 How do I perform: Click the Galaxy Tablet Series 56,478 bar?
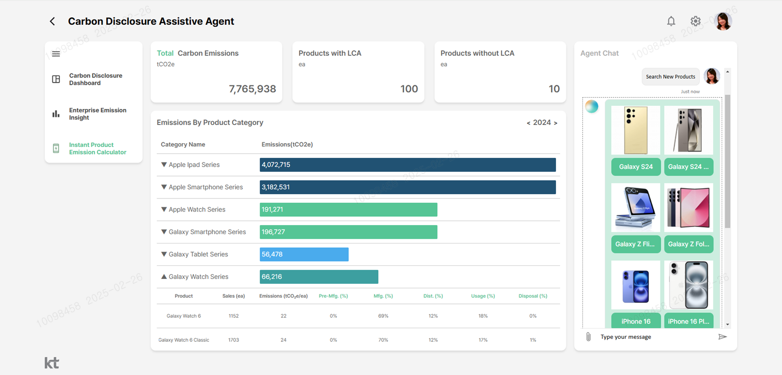304,255
